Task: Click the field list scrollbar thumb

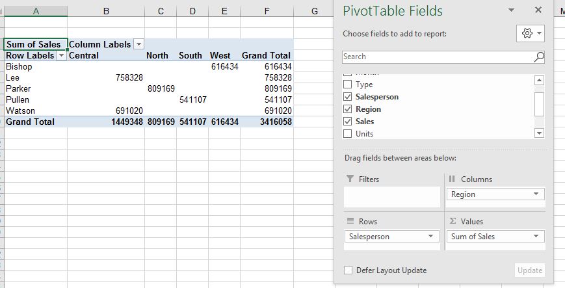Action: click(539, 104)
